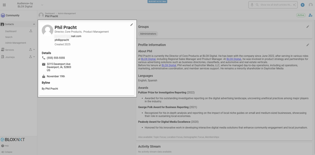
Task: Click 'George Polk Award for Business Reporting'
Action: pyautogui.click(x=163, y=107)
